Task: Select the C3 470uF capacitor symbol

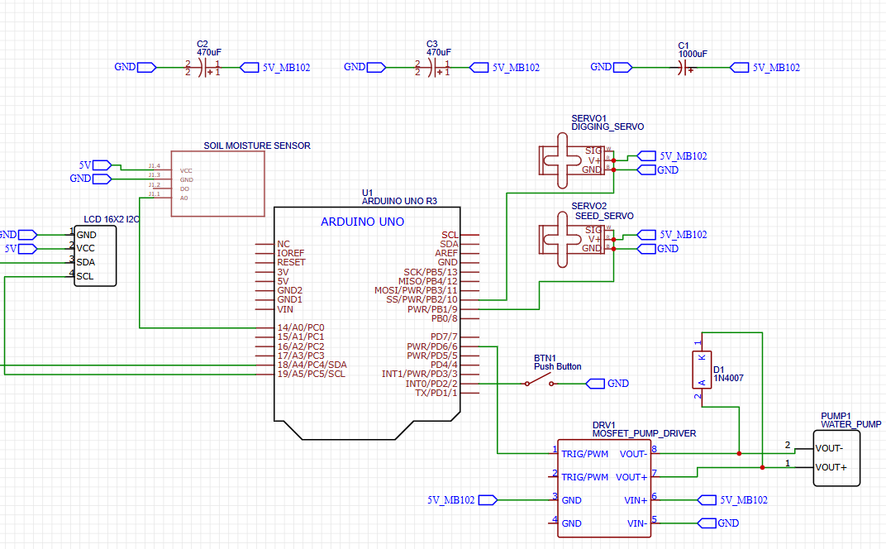Action: click(x=432, y=68)
